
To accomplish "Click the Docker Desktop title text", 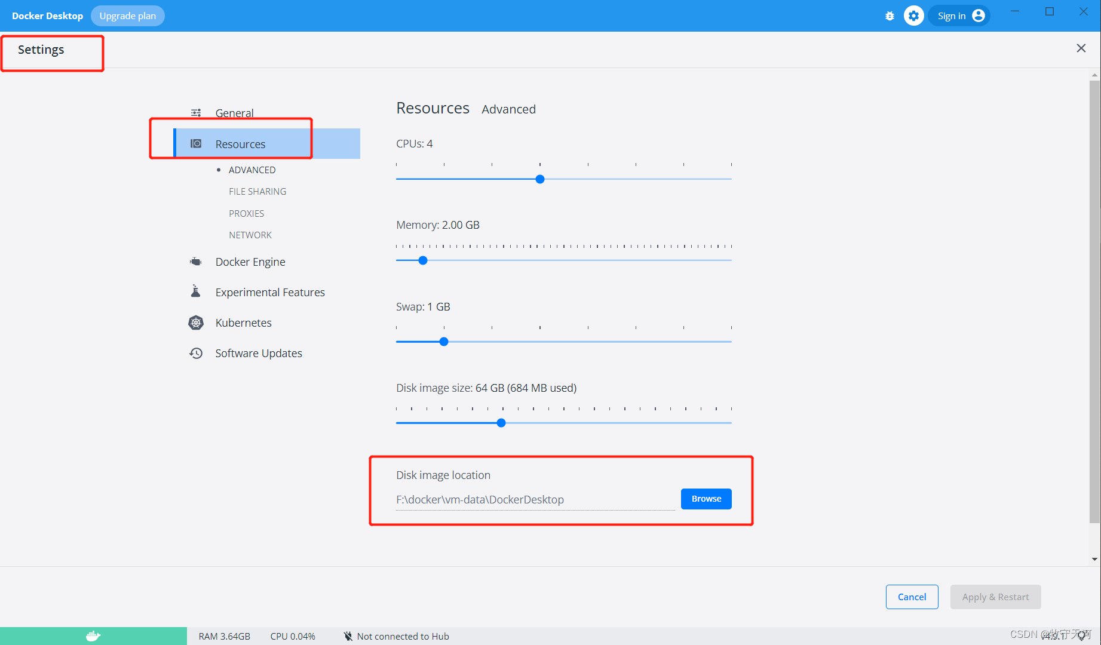I will [48, 16].
